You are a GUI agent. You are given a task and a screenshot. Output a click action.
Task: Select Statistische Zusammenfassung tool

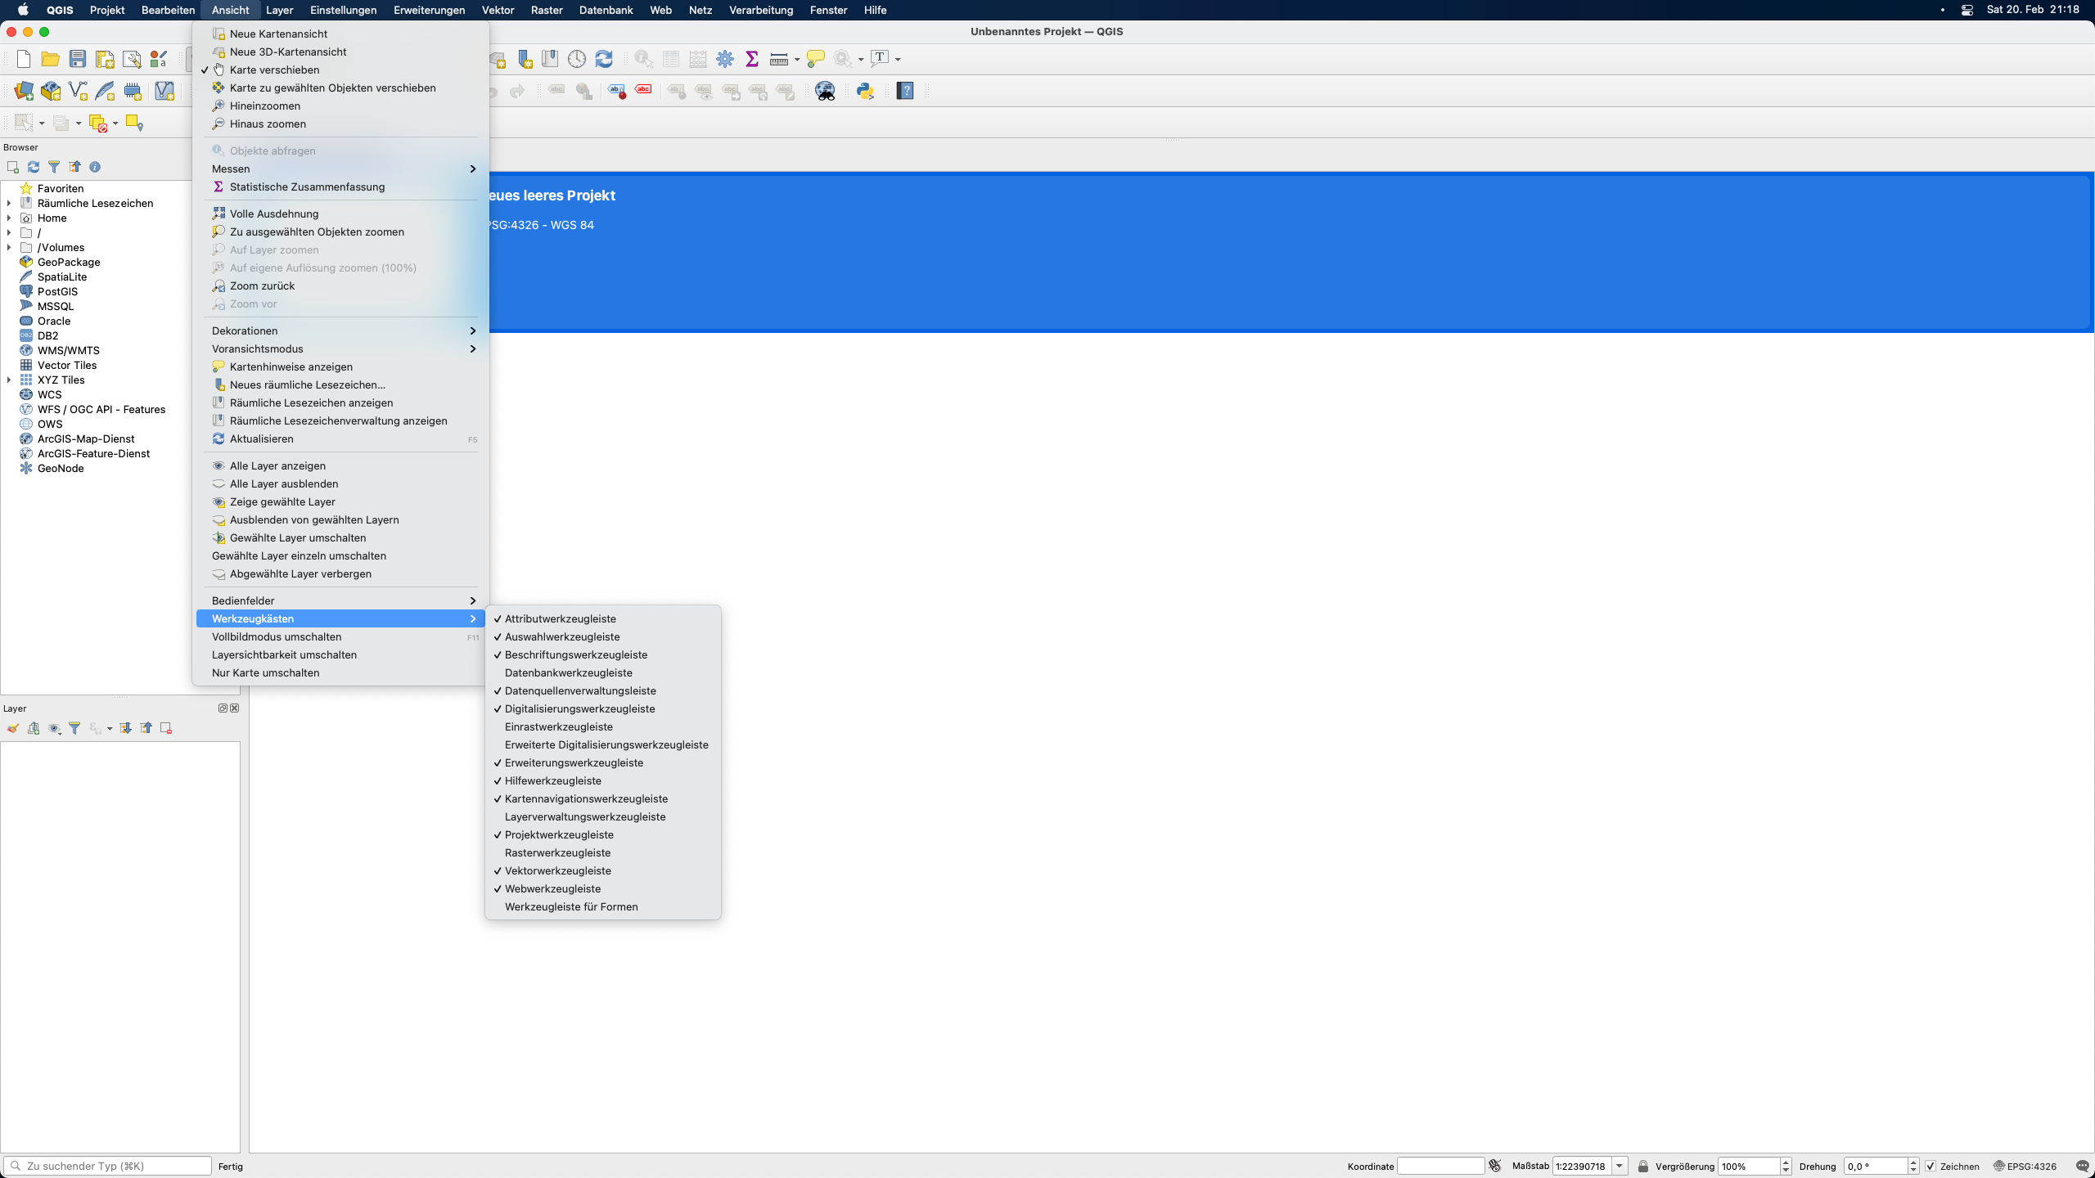coord(307,187)
